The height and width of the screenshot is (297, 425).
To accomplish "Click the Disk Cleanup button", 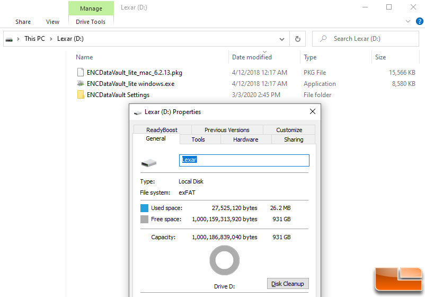I will click(288, 283).
